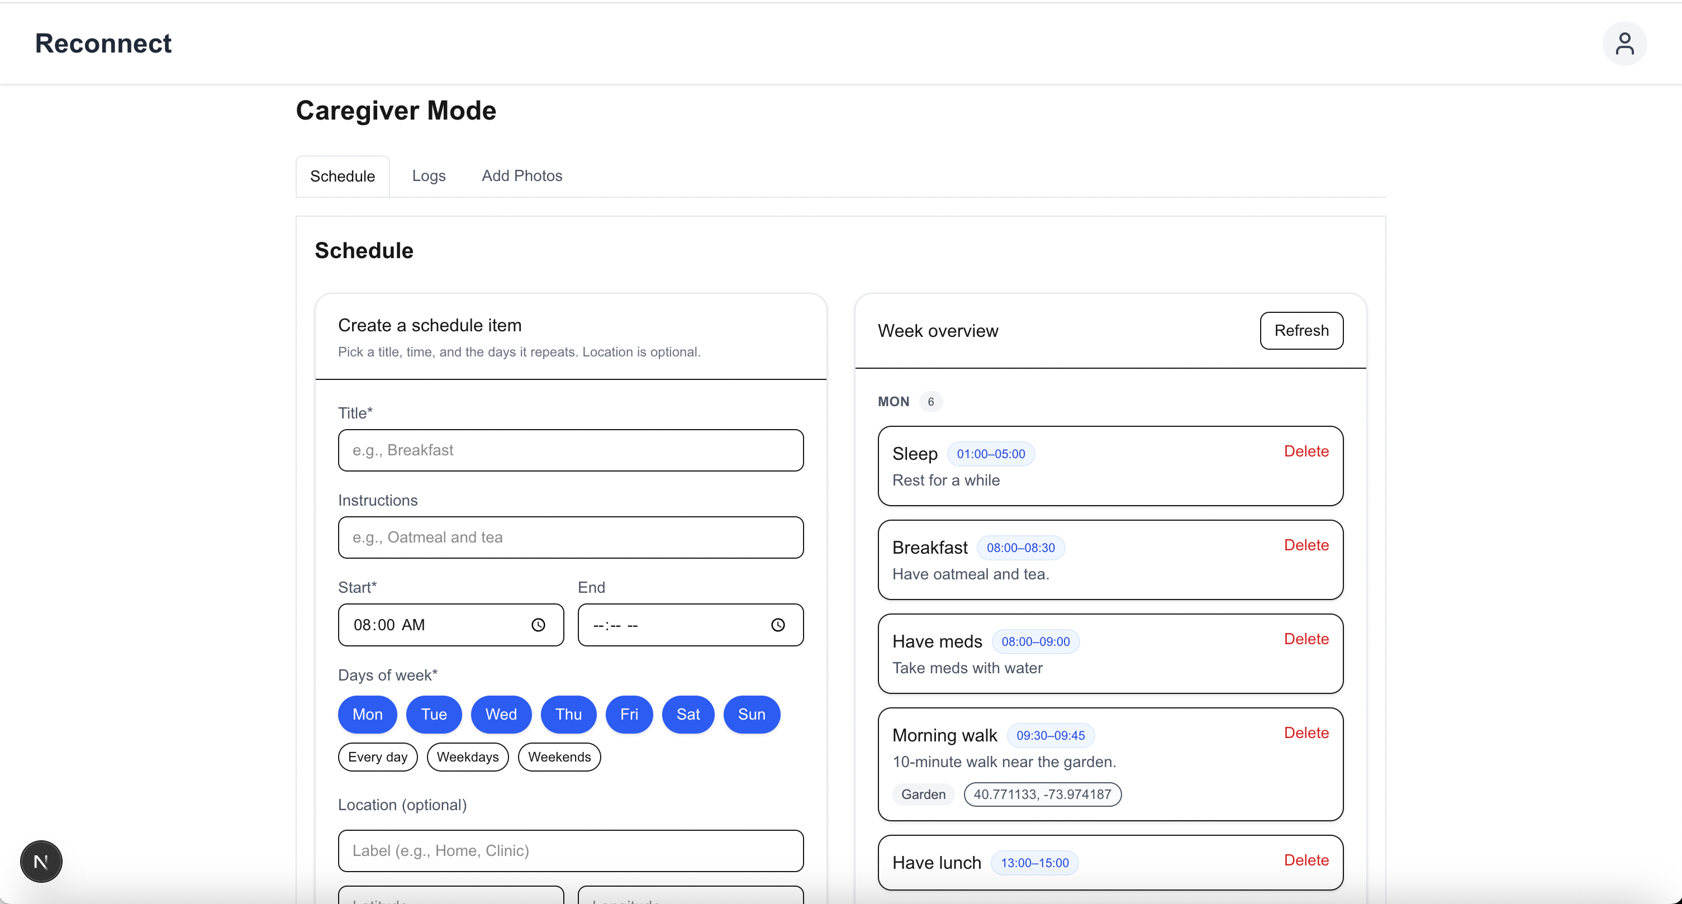Click the Title input field
Viewport: 1682px width, 904px height.
point(570,450)
